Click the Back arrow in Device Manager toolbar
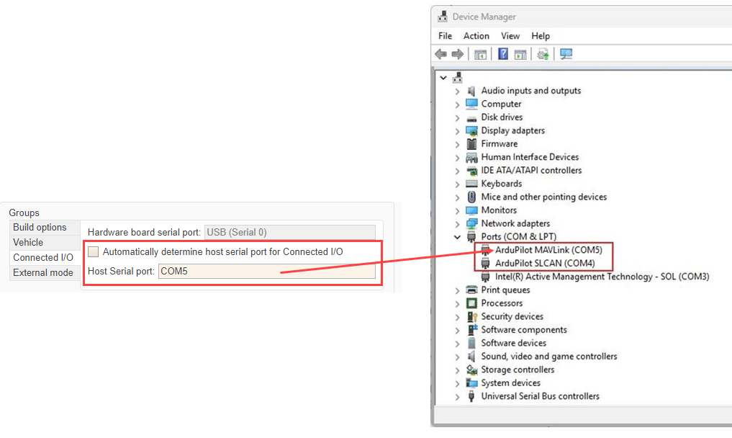 [441, 54]
